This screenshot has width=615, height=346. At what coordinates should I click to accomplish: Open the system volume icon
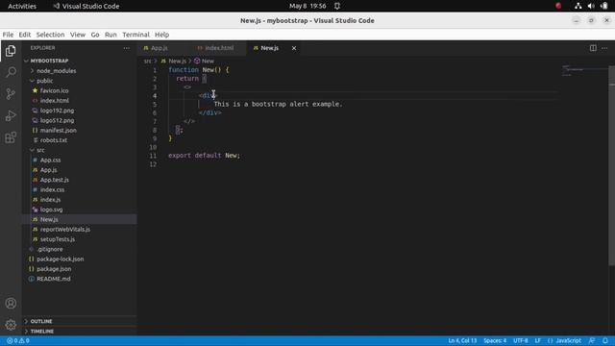point(591,6)
